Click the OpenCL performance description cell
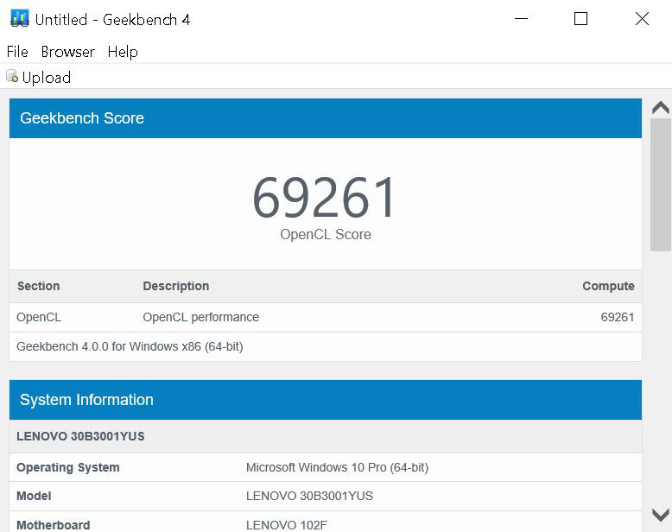This screenshot has height=532, width=672. tap(200, 318)
